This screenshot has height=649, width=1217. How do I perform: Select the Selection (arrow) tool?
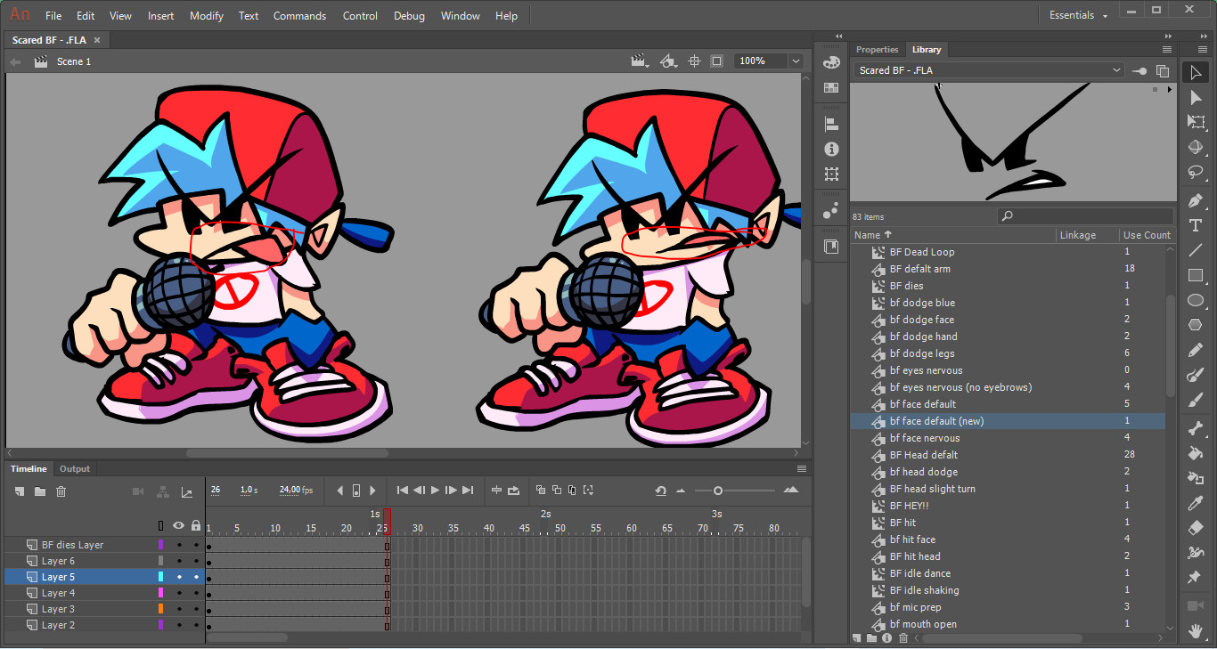point(1196,73)
